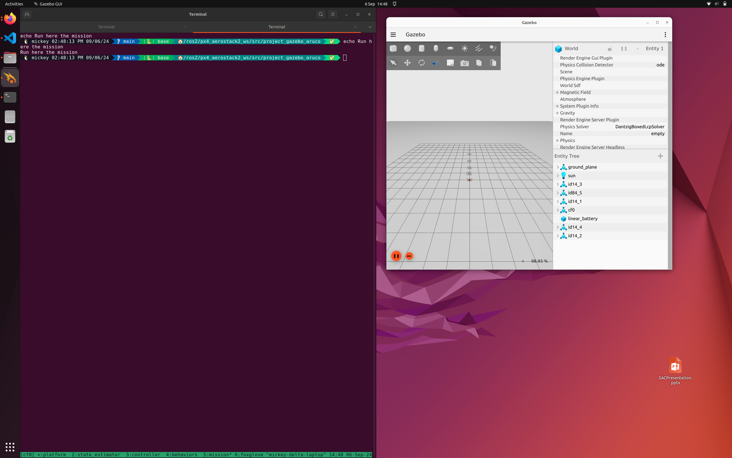
Task: Insert a box shape into the scene
Action: (x=393, y=48)
